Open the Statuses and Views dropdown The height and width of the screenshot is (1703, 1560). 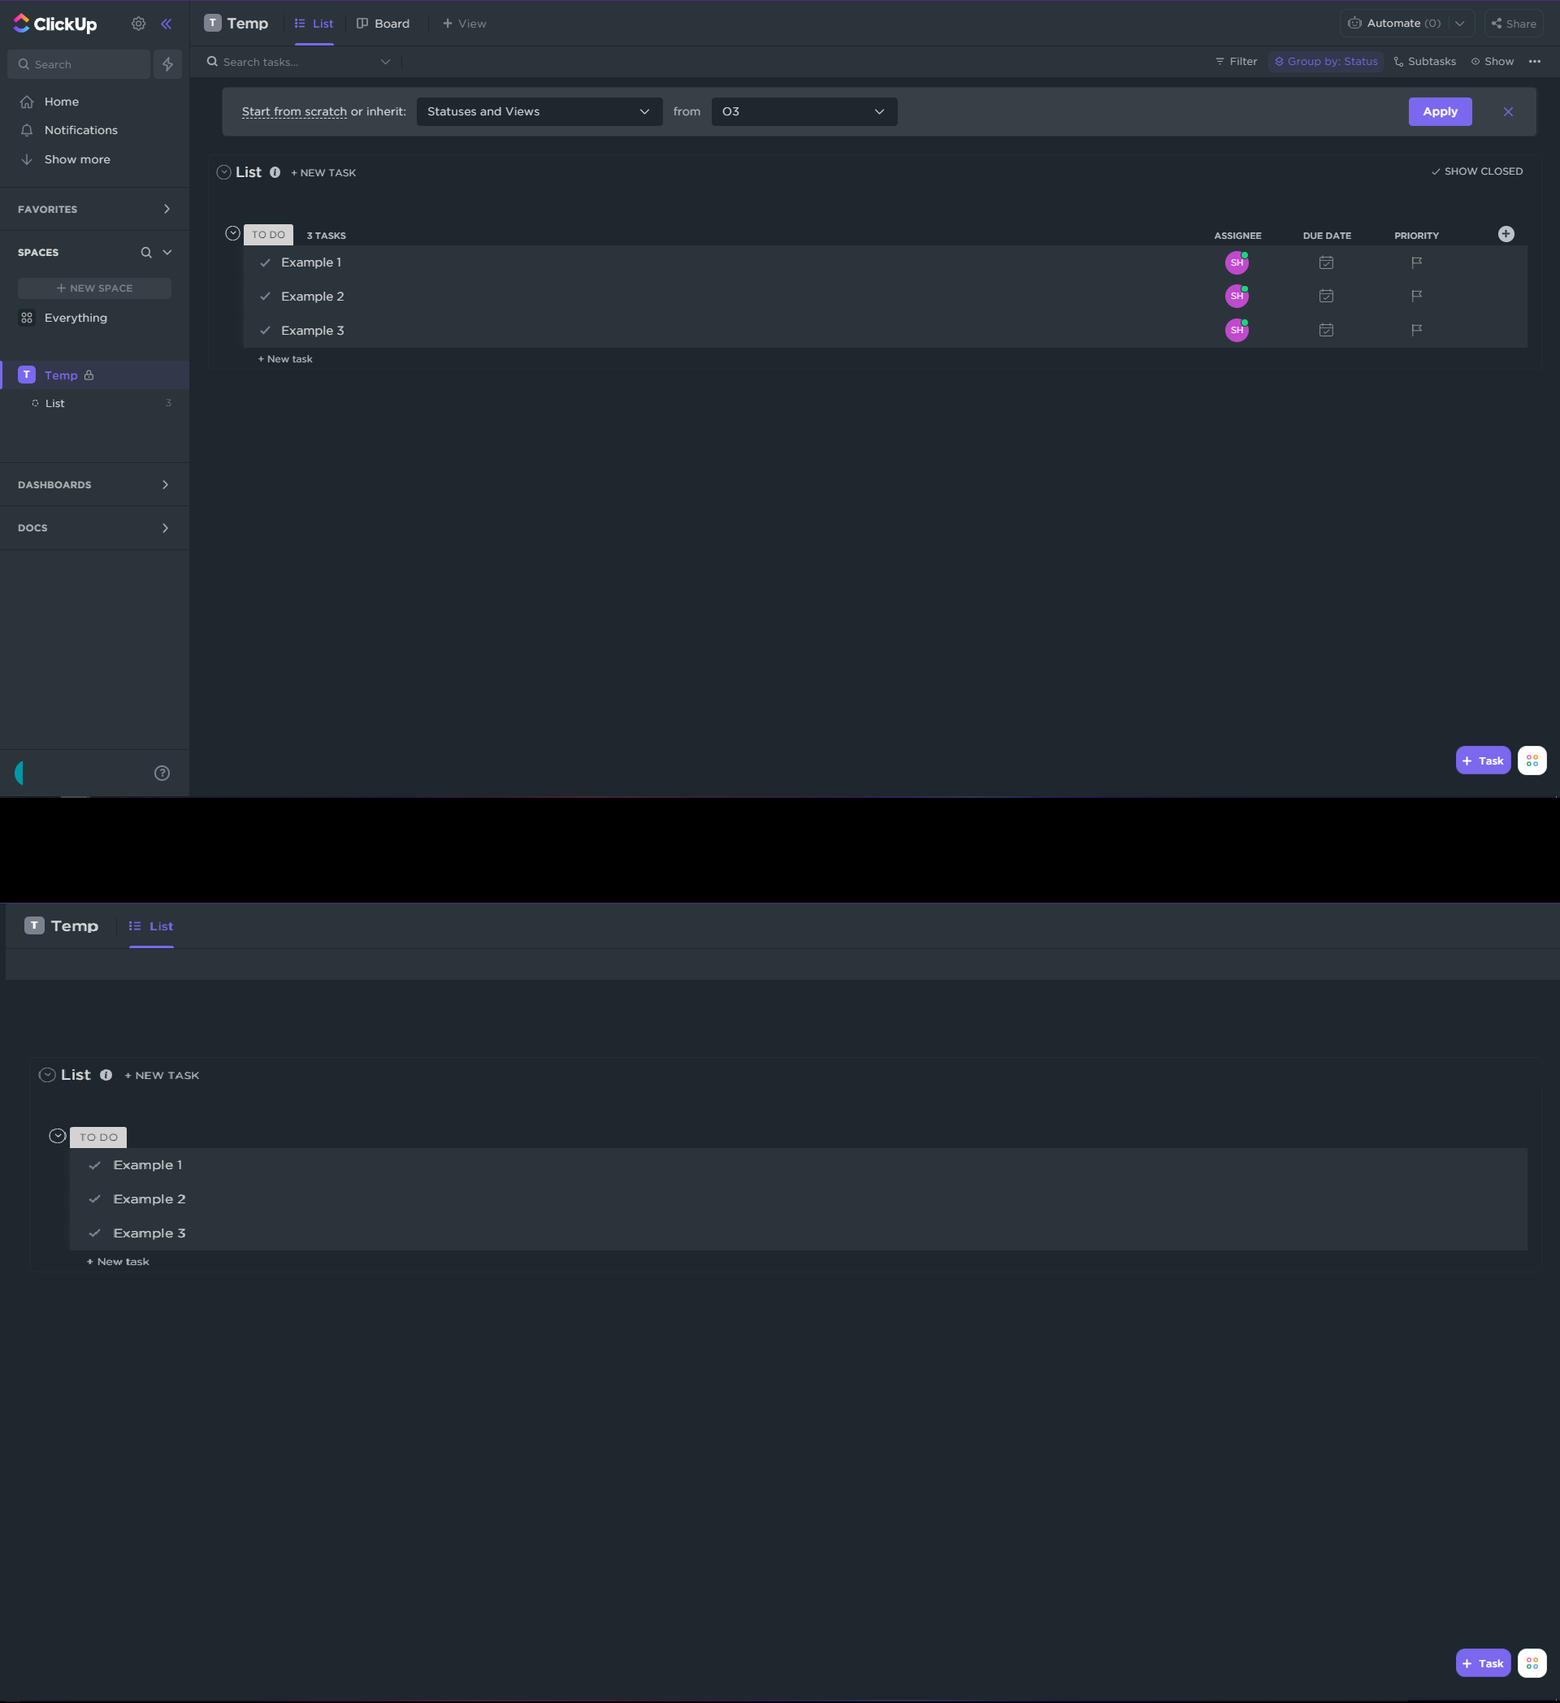point(539,111)
